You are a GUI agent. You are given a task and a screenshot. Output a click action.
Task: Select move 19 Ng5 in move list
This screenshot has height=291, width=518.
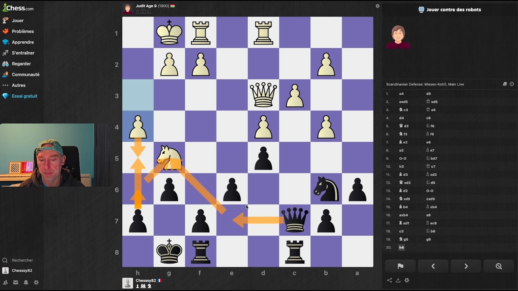pos(403,239)
